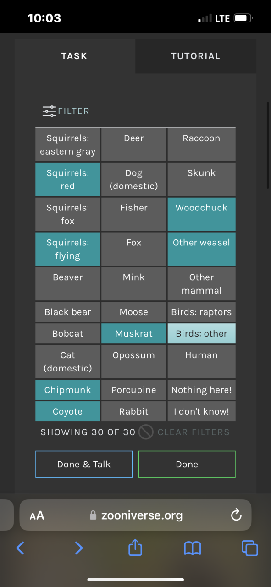Open the AA reader text-size menu
The height and width of the screenshot is (587, 271).
(x=37, y=516)
